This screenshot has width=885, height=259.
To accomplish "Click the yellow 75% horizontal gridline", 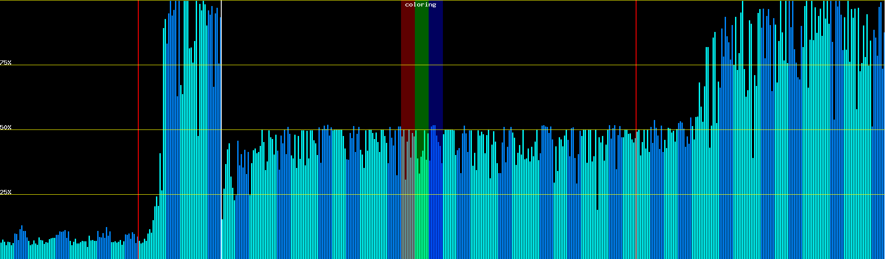I will click(x=302, y=65).
